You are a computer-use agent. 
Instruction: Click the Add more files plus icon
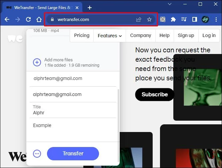[37, 62]
